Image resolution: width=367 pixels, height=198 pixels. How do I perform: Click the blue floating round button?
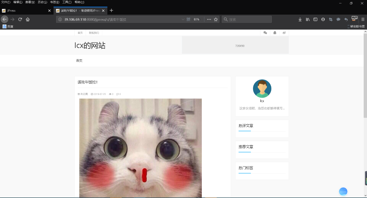click(x=343, y=192)
